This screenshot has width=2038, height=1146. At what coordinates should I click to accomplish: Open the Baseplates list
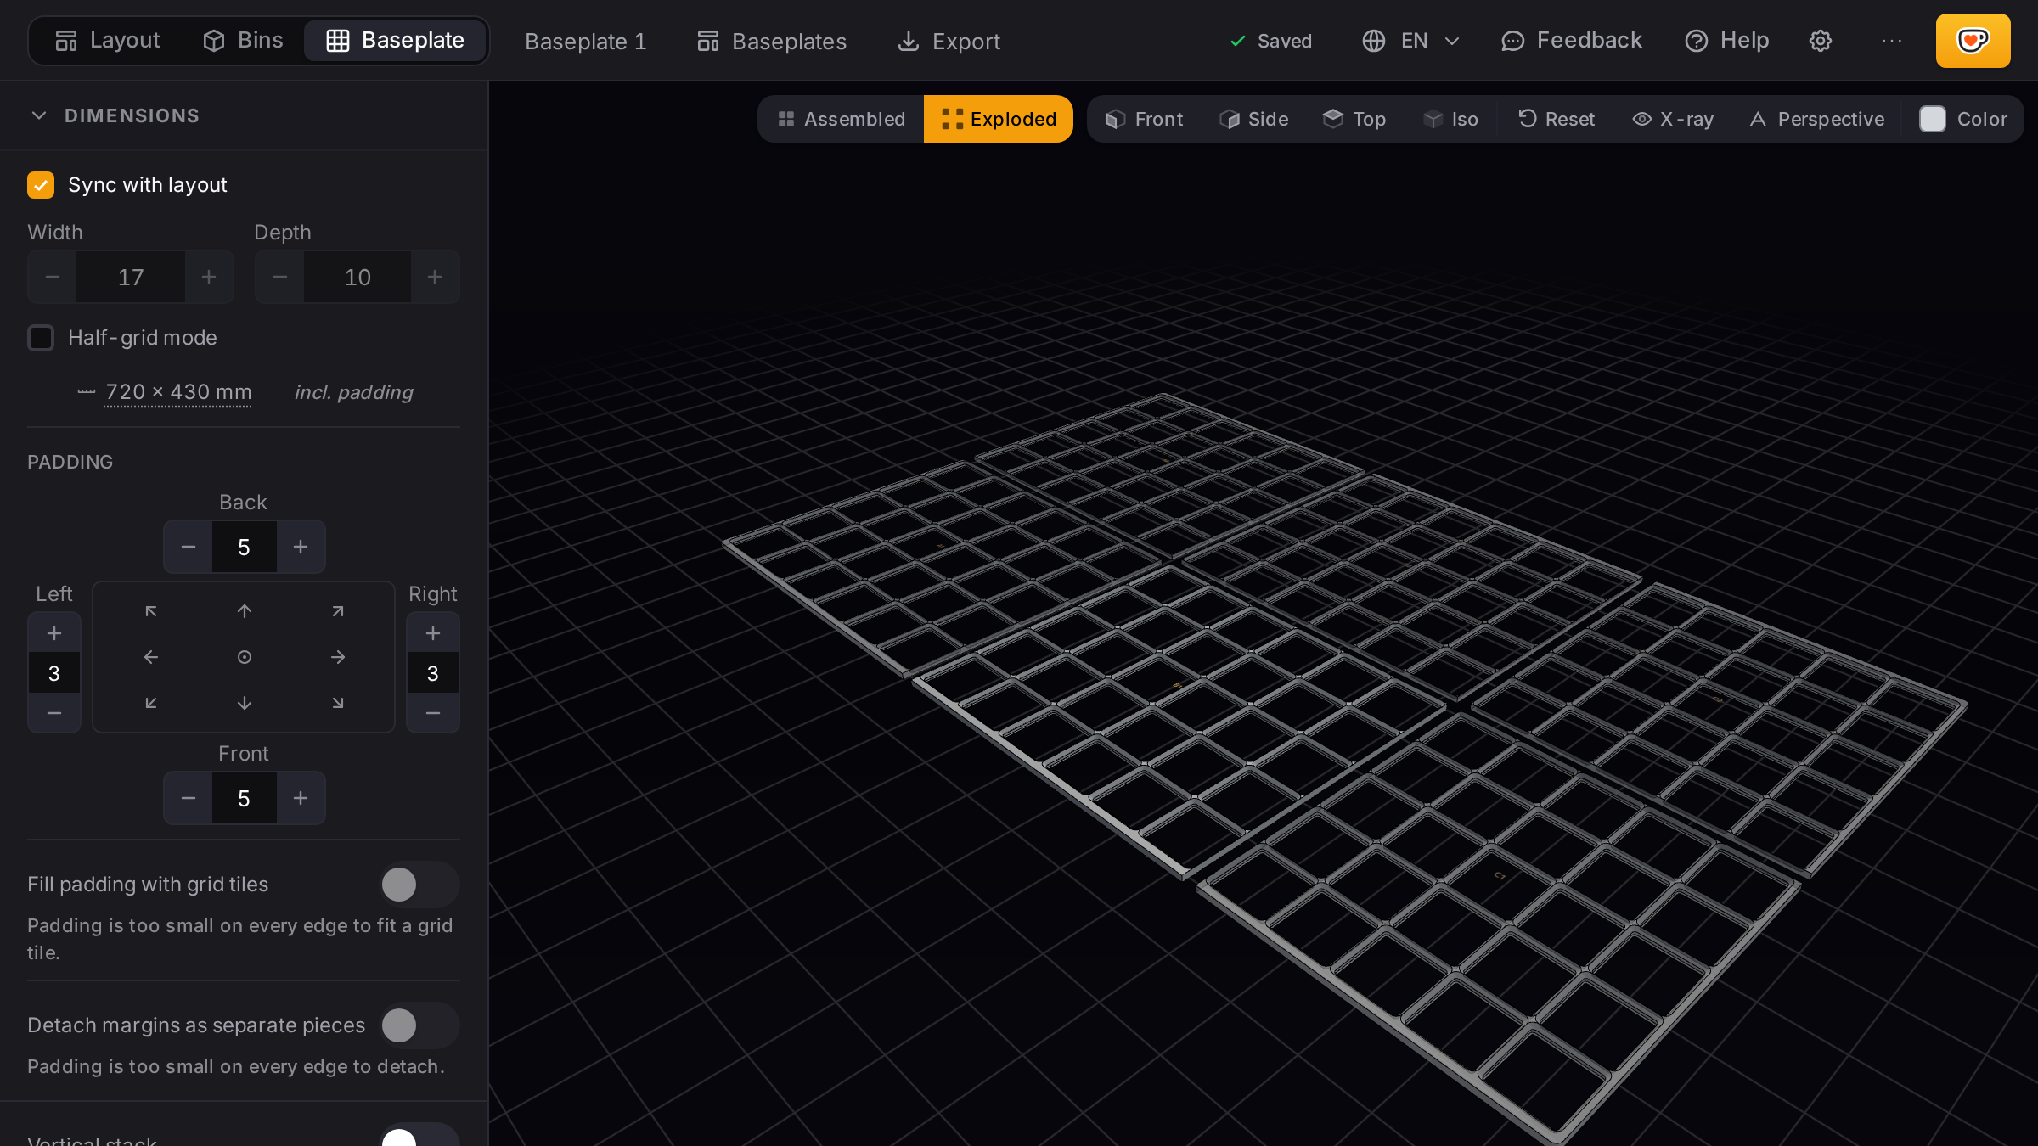coord(772,41)
